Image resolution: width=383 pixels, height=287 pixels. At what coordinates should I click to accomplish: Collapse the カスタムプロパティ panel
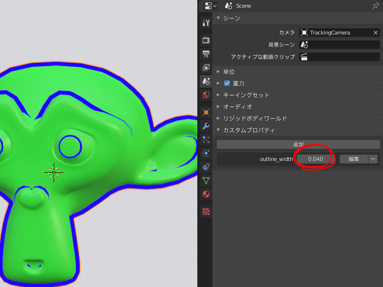click(218, 130)
